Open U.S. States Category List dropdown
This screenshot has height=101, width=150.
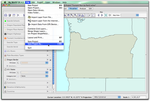34,76
